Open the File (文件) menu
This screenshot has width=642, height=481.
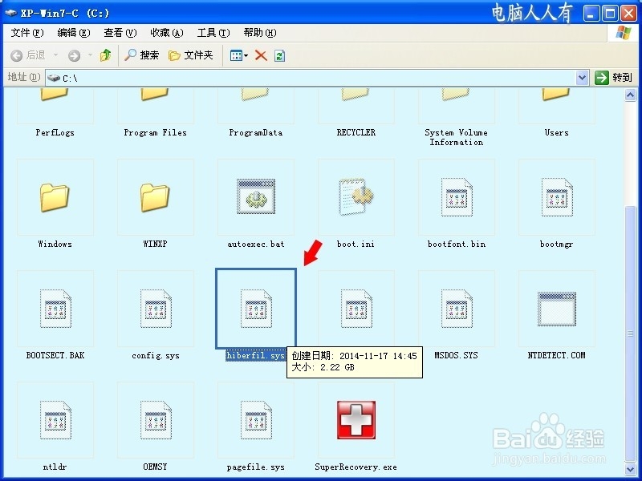click(x=27, y=33)
